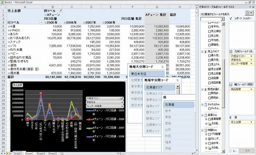
Task: Click 売上金額 chart field button
Action: pyautogui.click(x=18, y=85)
